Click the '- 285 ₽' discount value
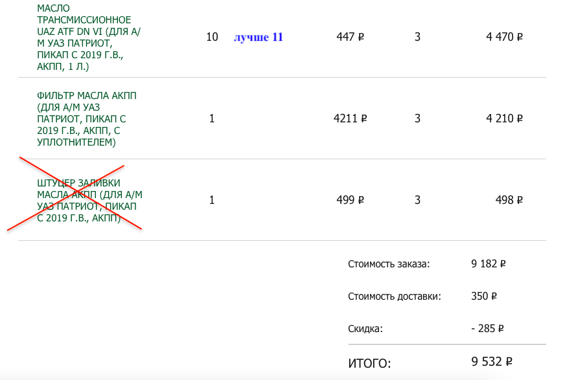 point(487,328)
